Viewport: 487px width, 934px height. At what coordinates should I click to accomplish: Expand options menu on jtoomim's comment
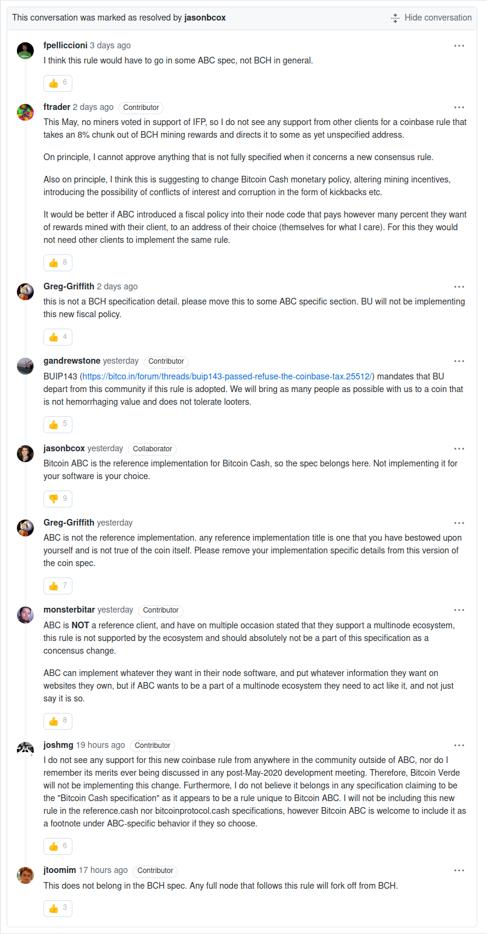pyautogui.click(x=459, y=871)
